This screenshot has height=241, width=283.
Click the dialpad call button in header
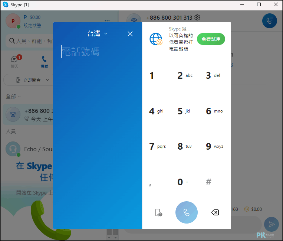[x=270, y=21]
